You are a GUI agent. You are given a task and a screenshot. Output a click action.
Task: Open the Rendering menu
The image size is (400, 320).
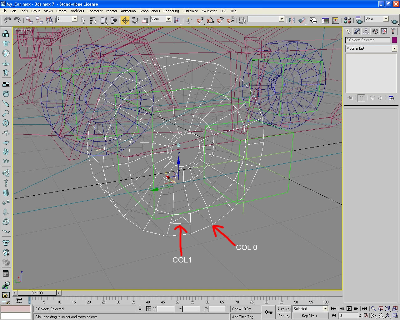171,11
